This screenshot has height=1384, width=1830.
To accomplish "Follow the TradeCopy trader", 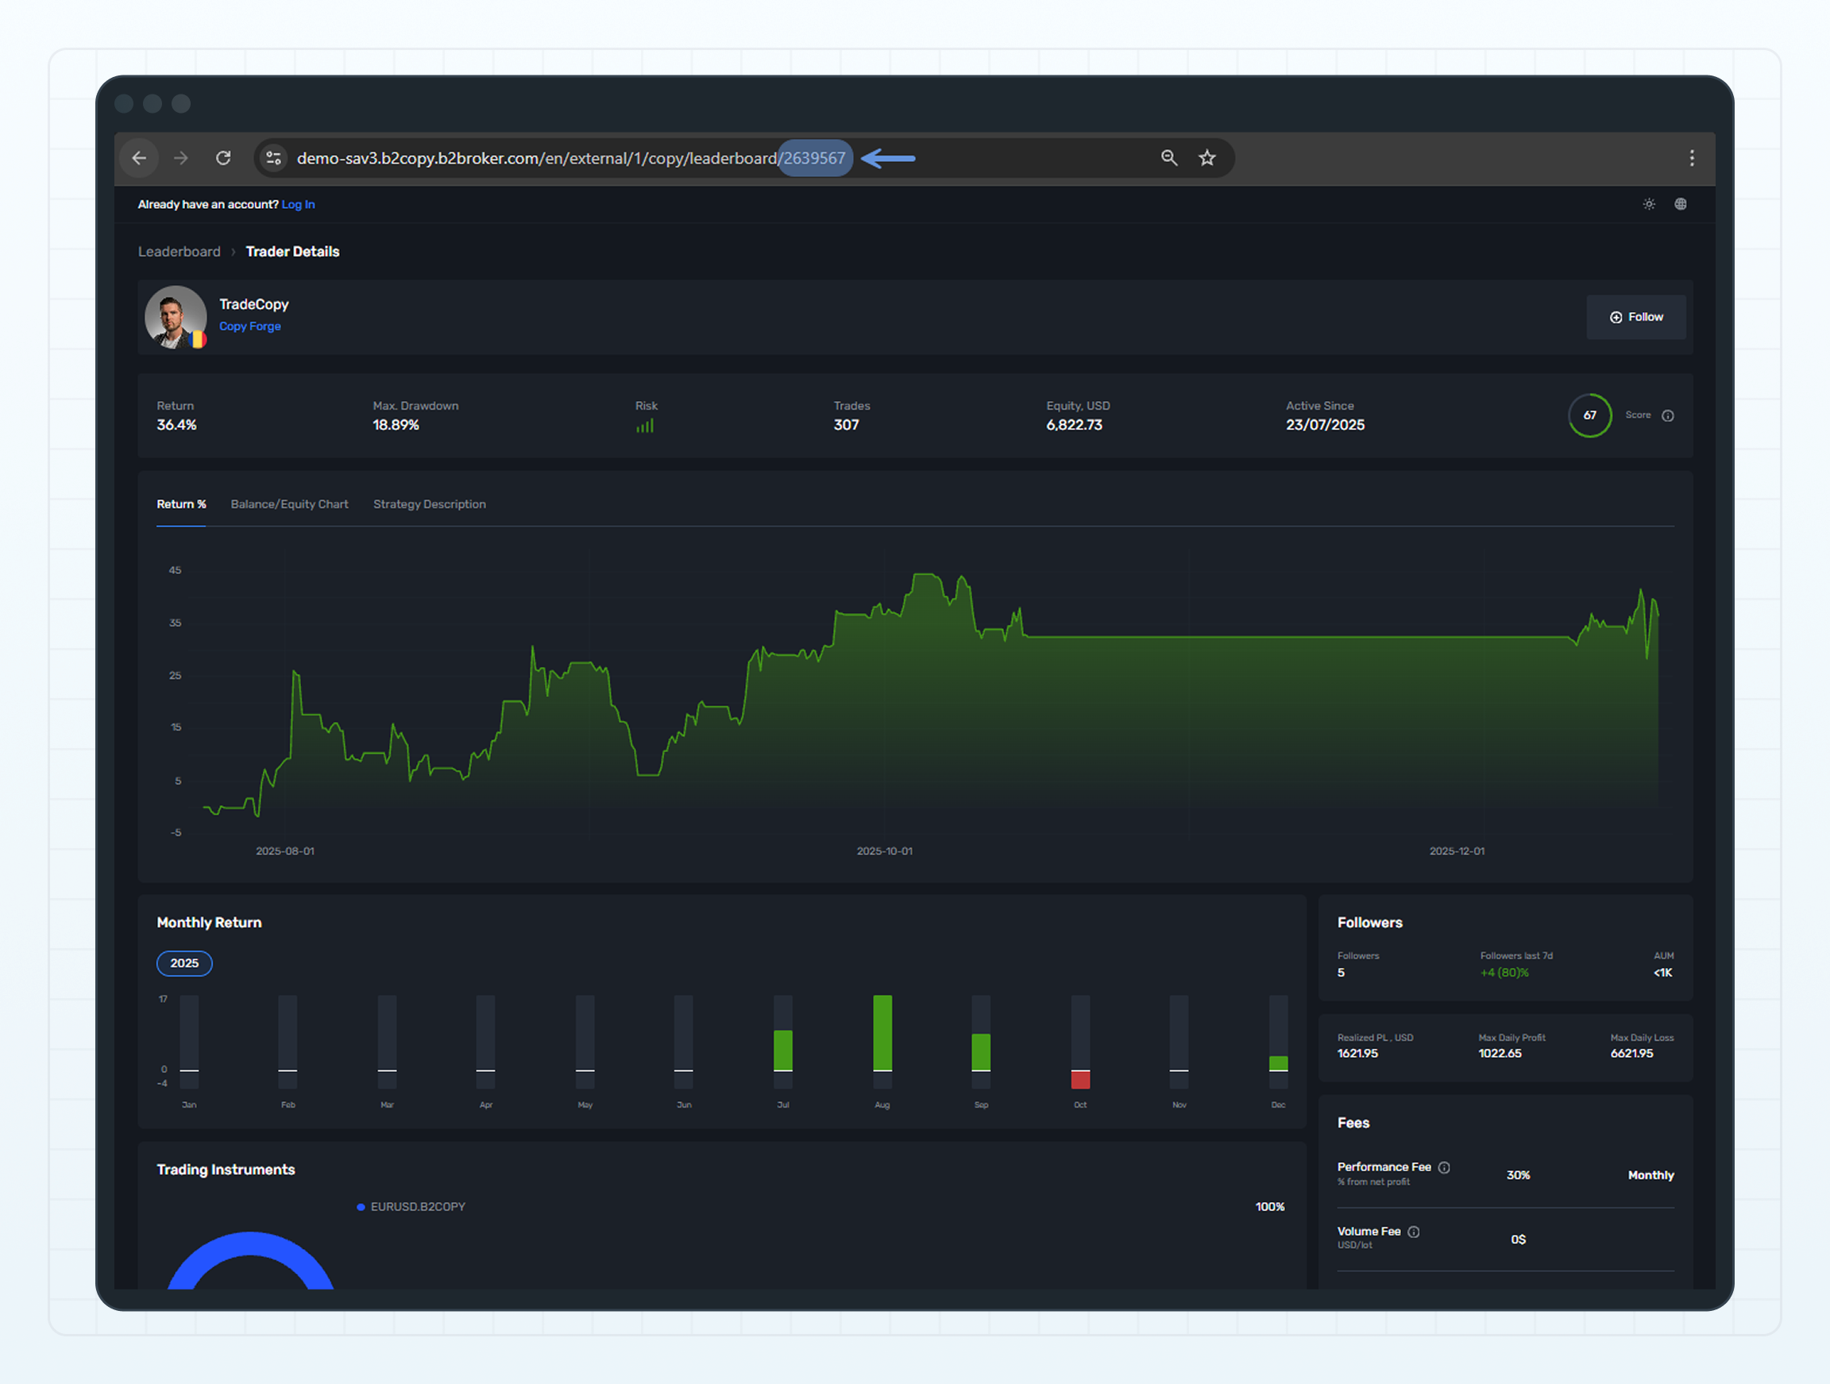I will point(1635,317).
